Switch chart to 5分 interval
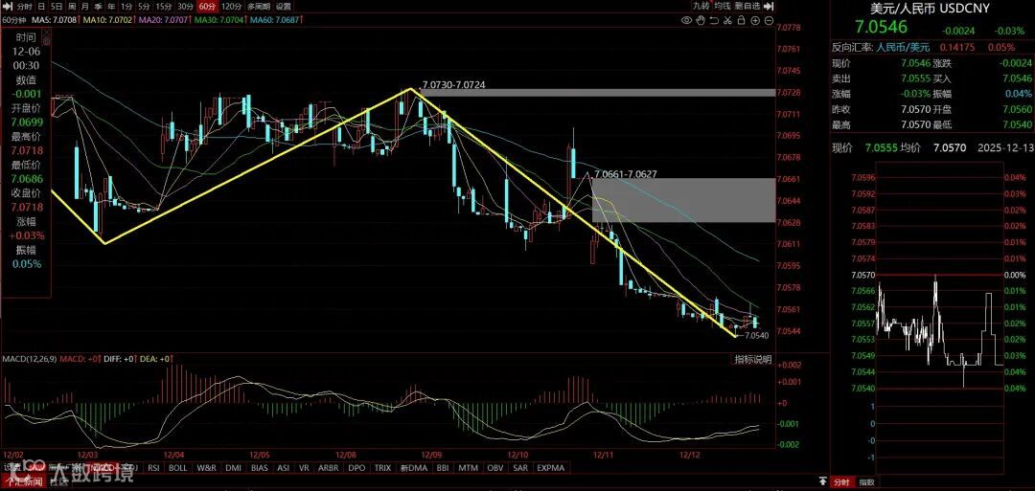Screen dimensions: 1035x491 144,7
